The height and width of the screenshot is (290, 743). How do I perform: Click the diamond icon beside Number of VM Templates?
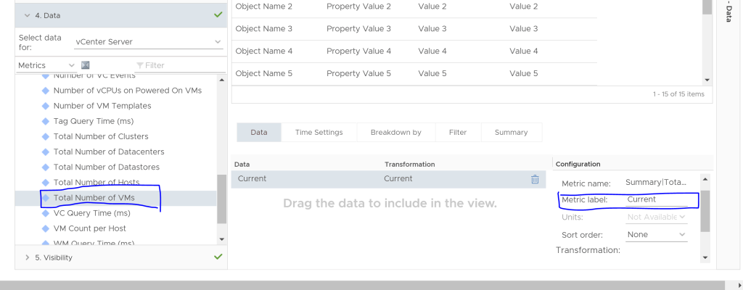(x=46, y=106)
